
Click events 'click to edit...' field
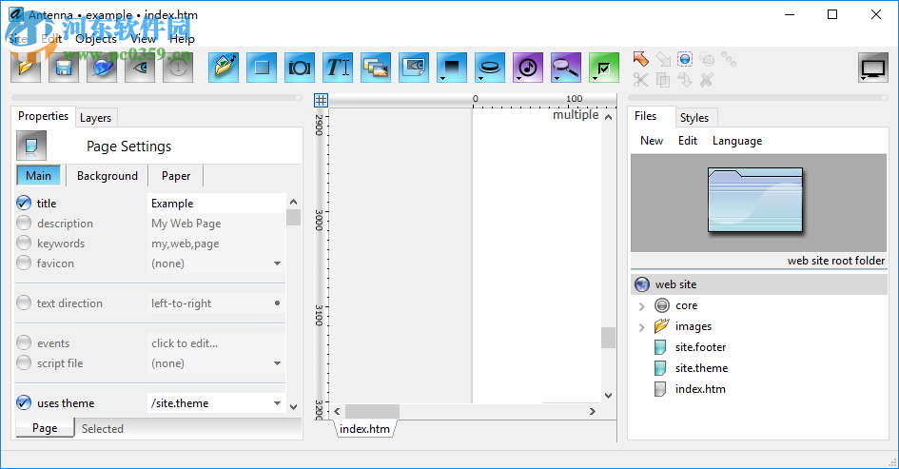click(216, 343)
